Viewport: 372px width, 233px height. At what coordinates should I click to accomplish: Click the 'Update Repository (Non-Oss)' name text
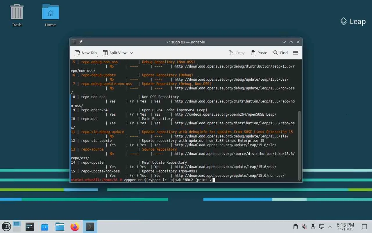tap(170, 171)
